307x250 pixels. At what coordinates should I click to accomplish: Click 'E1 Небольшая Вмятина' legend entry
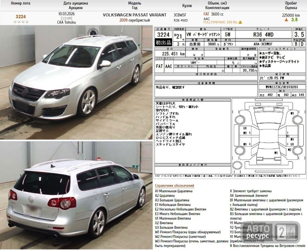[173, 205]
